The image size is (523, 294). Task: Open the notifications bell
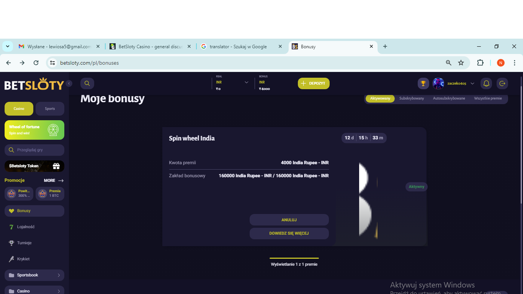pos(486,83)
